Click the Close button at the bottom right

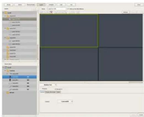pos(141,115)
